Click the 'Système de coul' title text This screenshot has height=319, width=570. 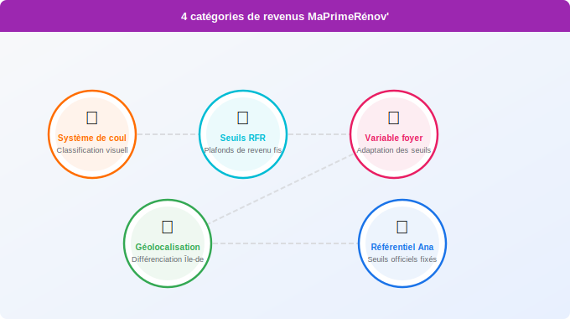coord(92,138)
